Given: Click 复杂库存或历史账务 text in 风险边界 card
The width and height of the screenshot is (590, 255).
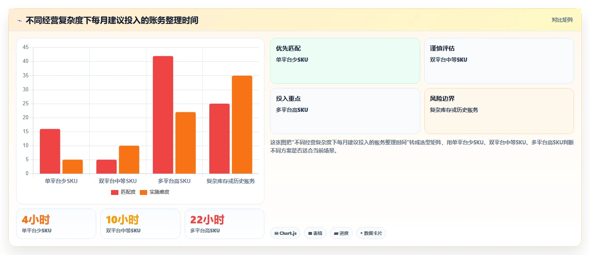Looking at the screenshot, I should tap(454, 110).
